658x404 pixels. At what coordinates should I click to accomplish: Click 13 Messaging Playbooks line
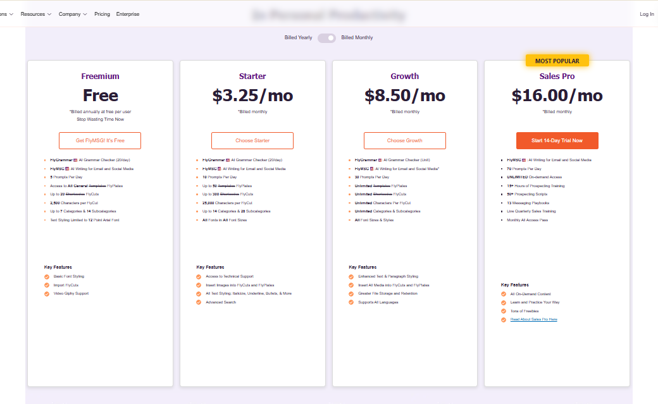pyautogui.click(x=528, y=202)
